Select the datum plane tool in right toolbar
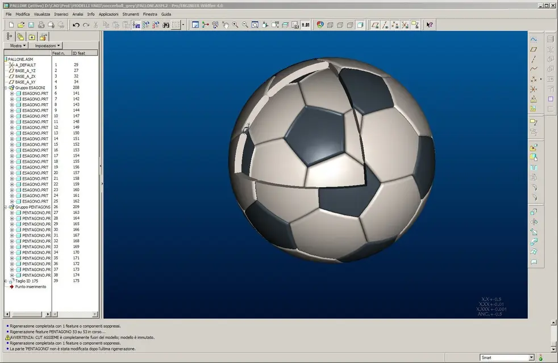This screenshot has height=363, width=558. (534, 49)
